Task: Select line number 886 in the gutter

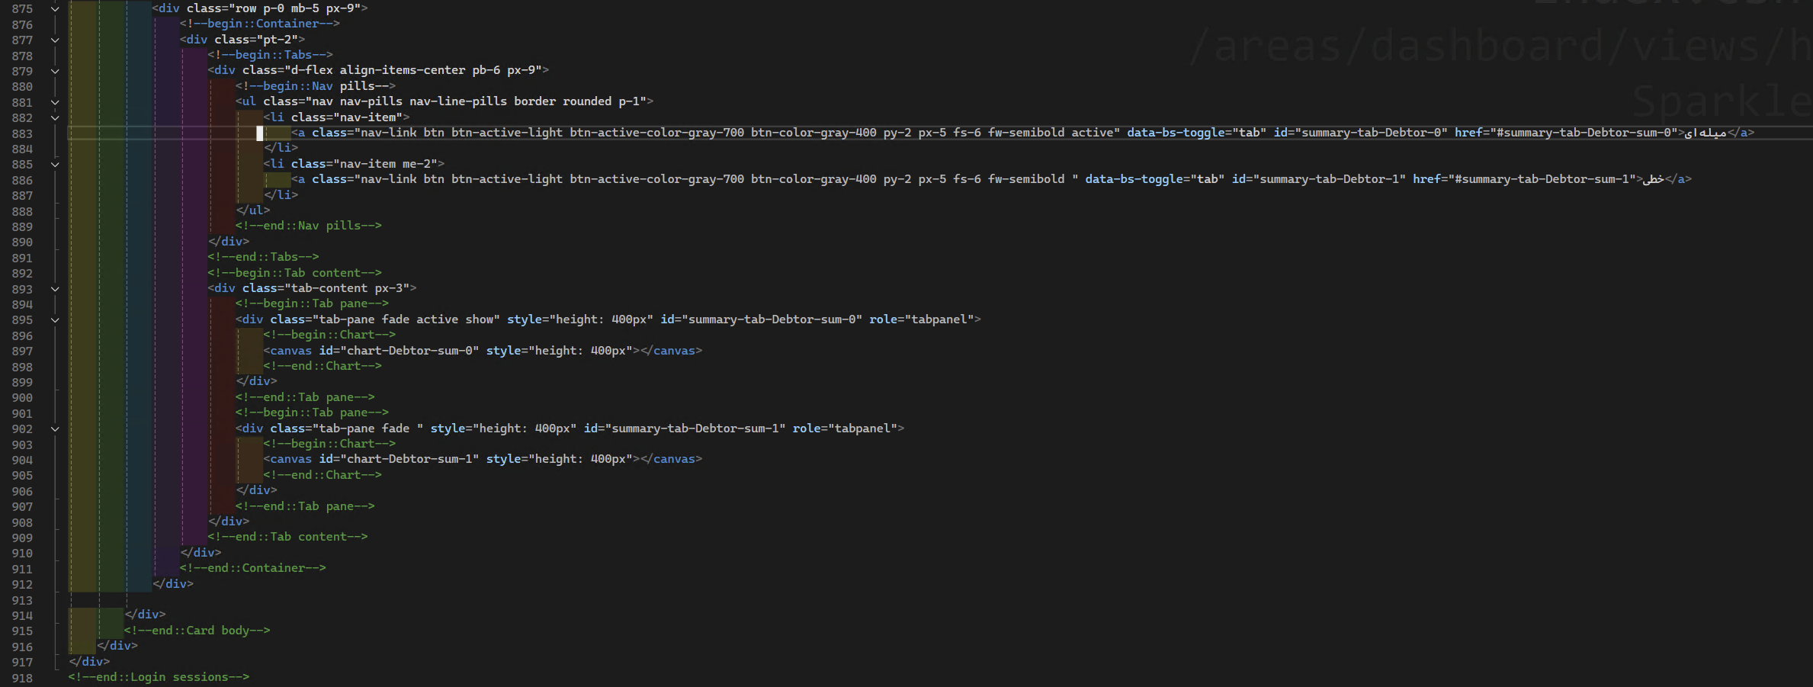Action: click(22, 180)
